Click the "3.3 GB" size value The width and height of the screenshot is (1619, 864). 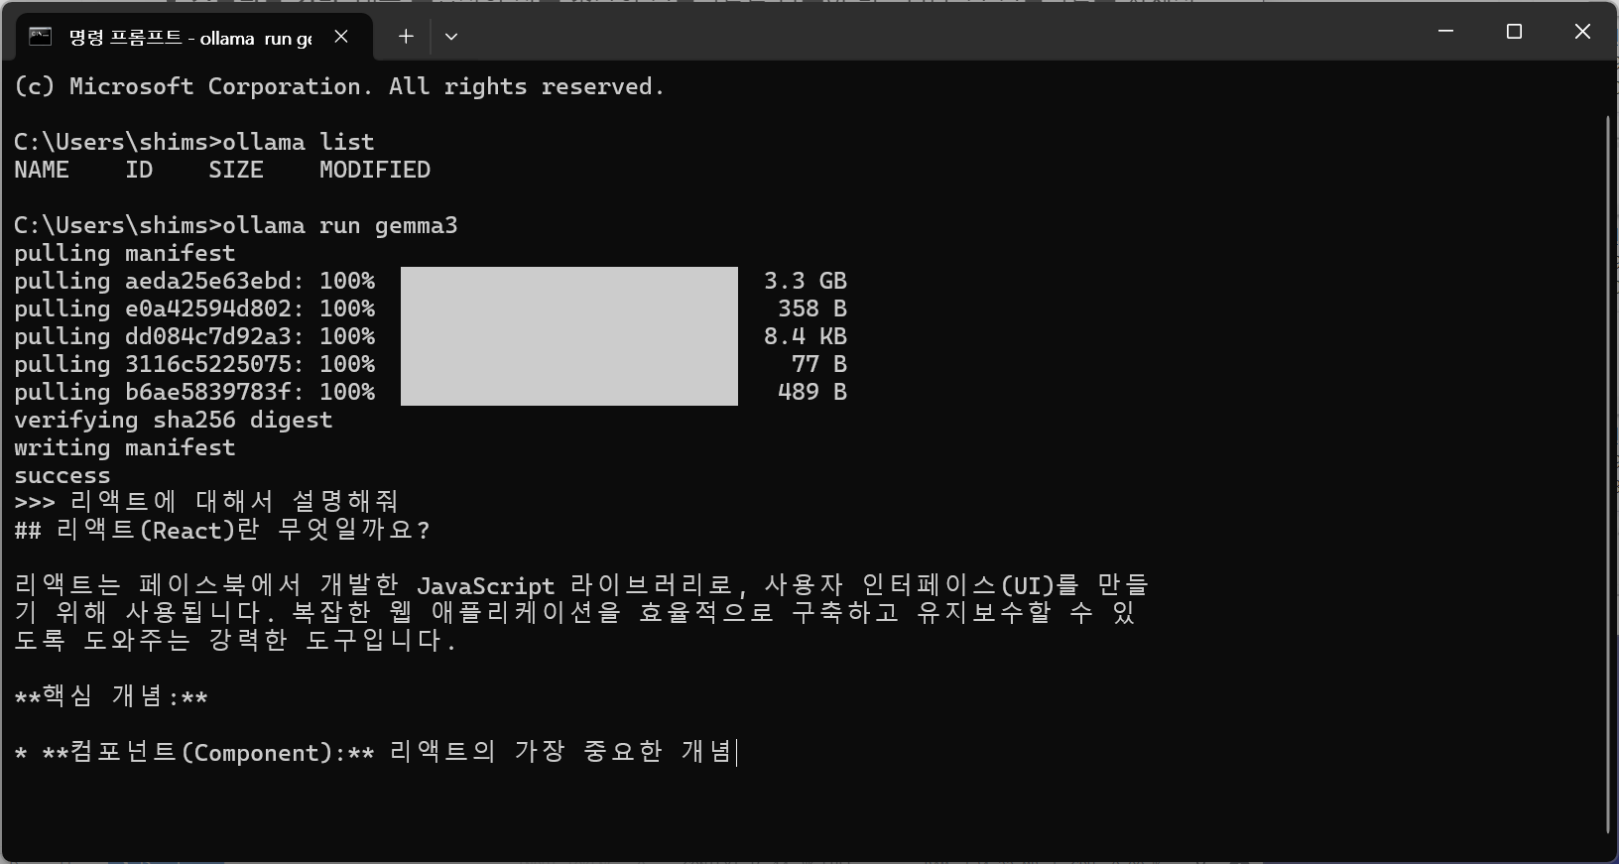(x=805, y=281)
